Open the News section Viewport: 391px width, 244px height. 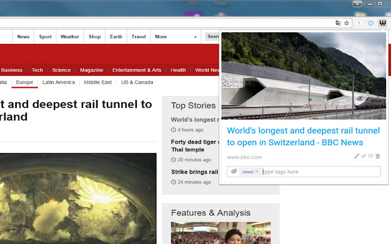point(23,37)
